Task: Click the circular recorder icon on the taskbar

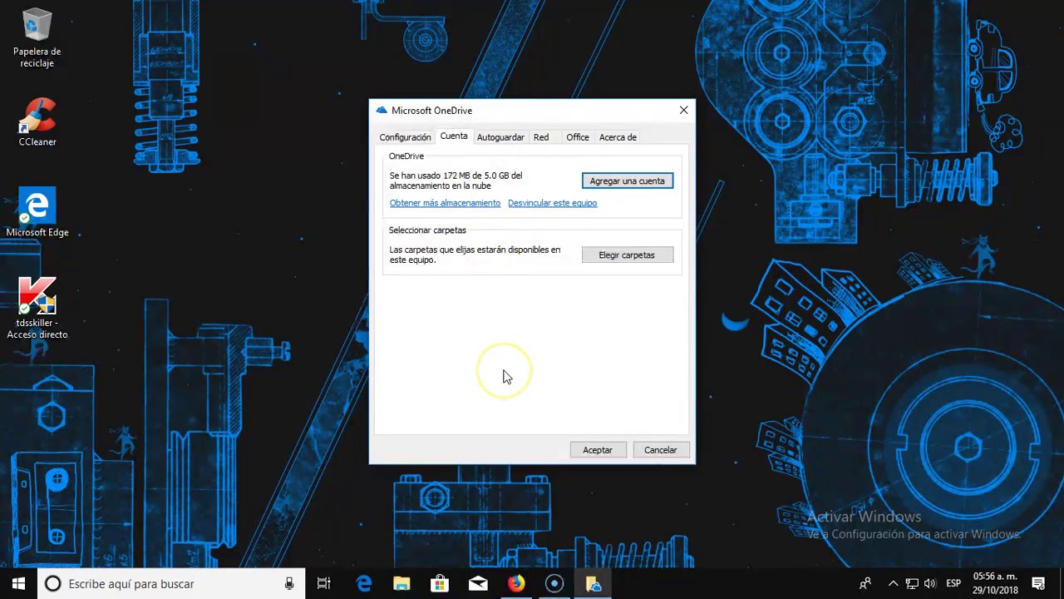Action: point(554,584)
